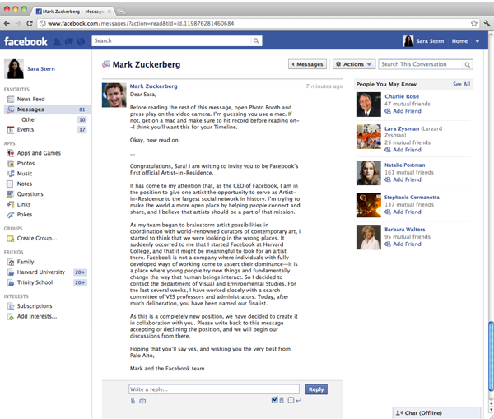Click the search magnifier in top search box
This screenshot has width=494, height=419.
256,40
